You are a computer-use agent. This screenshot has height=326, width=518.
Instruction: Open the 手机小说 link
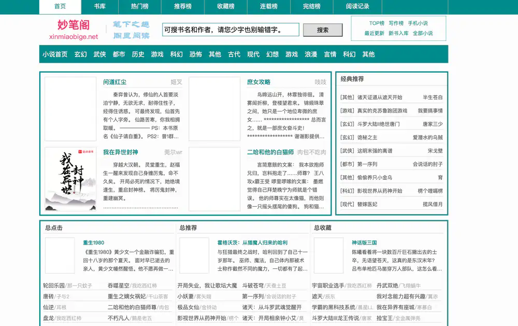point(418,23)
